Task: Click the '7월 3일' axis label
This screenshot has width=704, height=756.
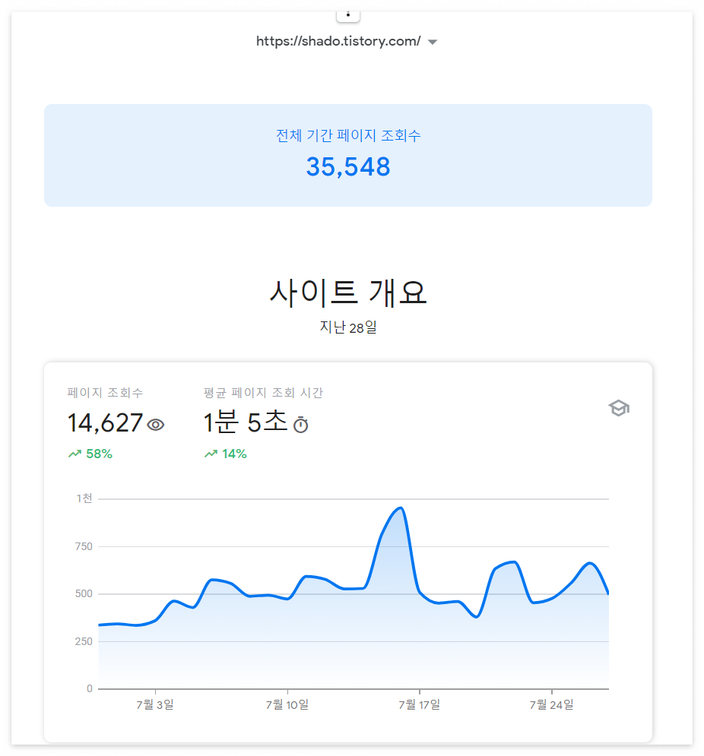Action: point(155,705)
